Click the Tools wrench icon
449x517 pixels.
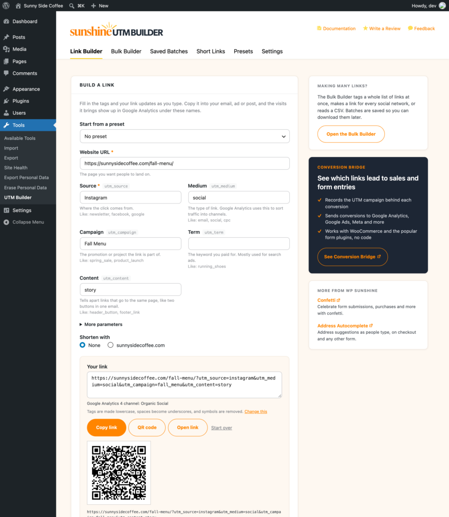point(6,125)
